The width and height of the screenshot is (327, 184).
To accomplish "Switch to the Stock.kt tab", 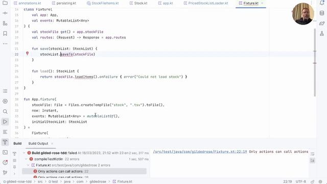I will [x=138, y=3].
